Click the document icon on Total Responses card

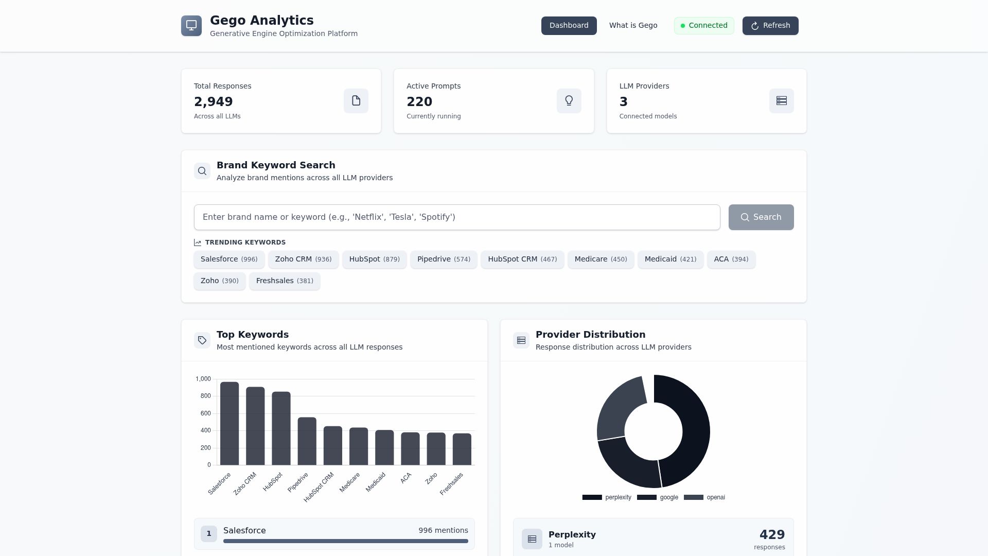click(x=356, y=101)
